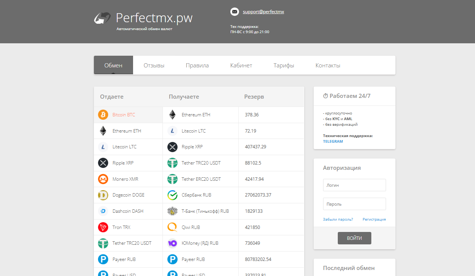Click the Dogecoin DOGE coin icon
The height and width of the screenshot is (276, 475).
[x=103, y=195]
